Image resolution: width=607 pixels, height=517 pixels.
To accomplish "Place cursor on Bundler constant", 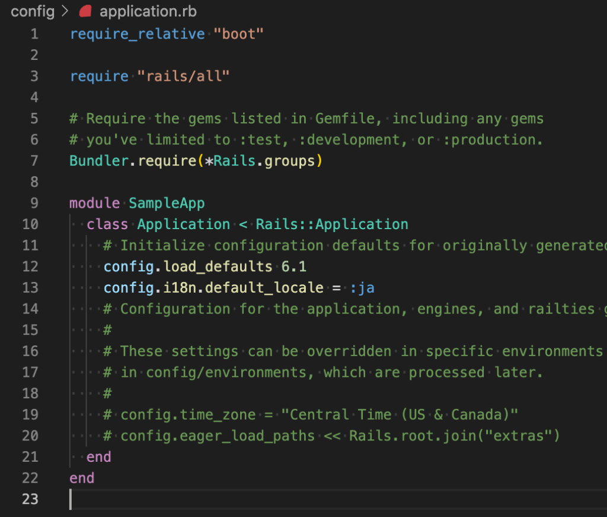I will (99, 161).
